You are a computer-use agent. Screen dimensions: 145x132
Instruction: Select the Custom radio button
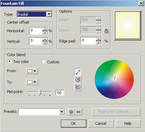coord(43,62)
